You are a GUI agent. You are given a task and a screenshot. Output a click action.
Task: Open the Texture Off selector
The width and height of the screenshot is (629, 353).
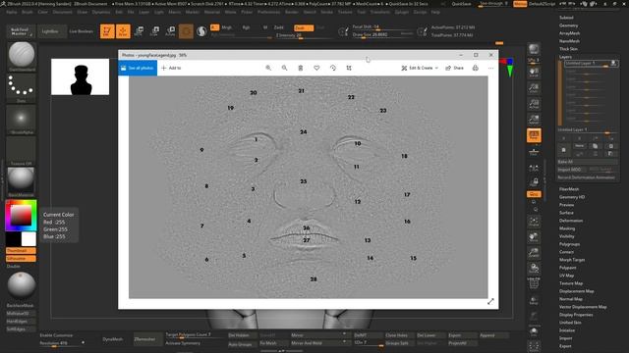pos(22,151)
